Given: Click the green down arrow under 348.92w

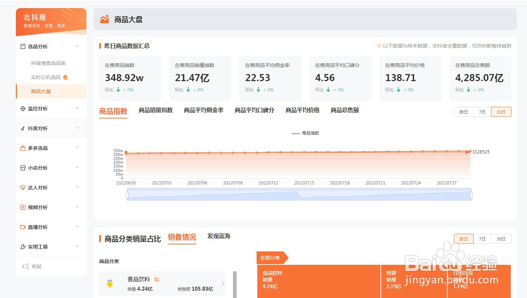Looking at the screenshot, I should pyautogui.click(x=118, y=90).
